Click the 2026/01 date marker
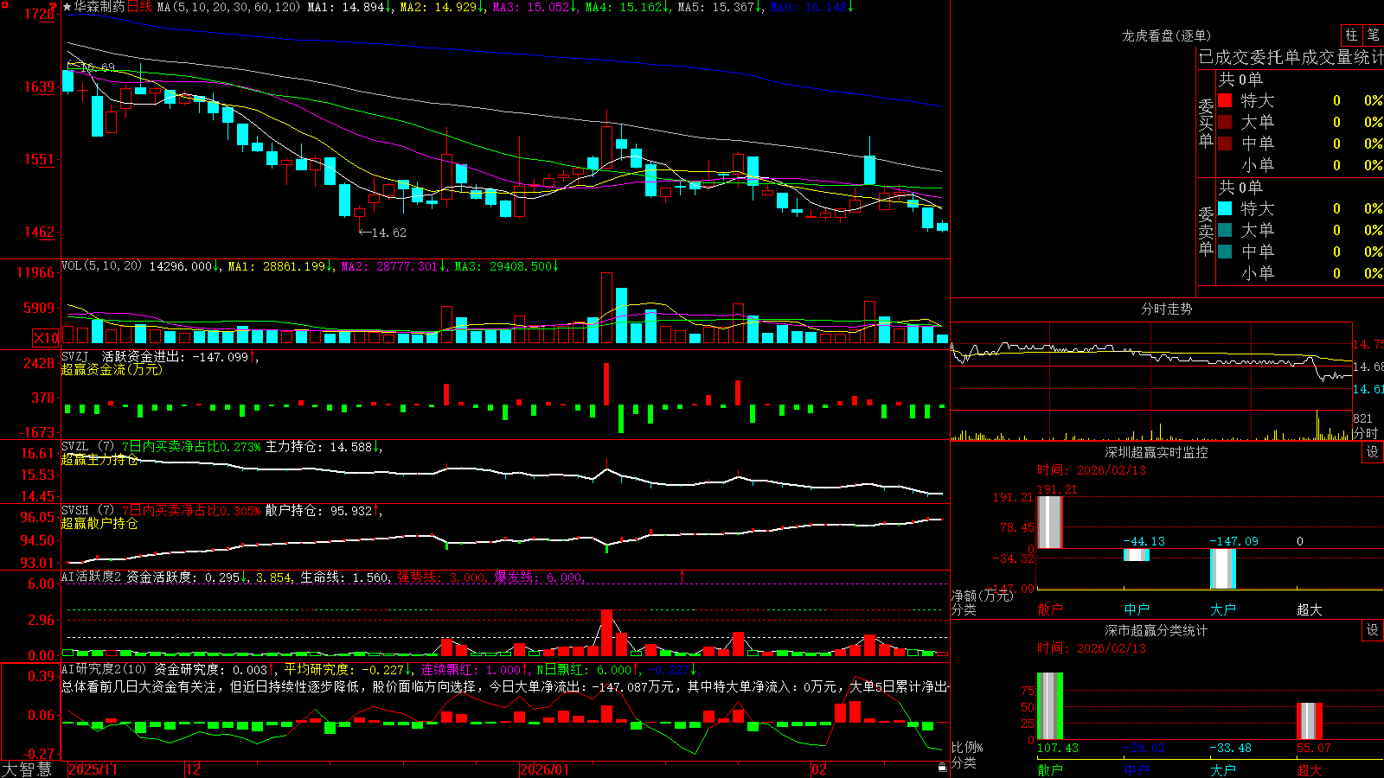Image resolution: width=1384 pixels, height=778 pixels. [x=545, y=769]
